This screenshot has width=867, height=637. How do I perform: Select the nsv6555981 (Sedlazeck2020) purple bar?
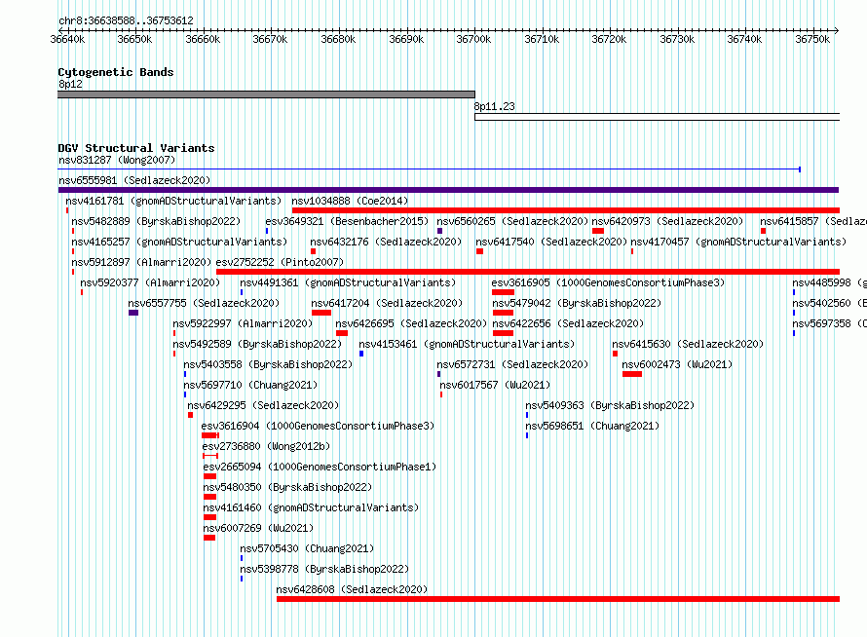448,190
